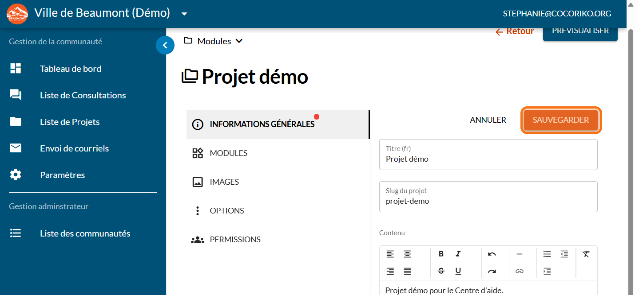This screenshot has height=295, width=635.
Task: Center-align the text in the editor
Action: tap(407, 254)
